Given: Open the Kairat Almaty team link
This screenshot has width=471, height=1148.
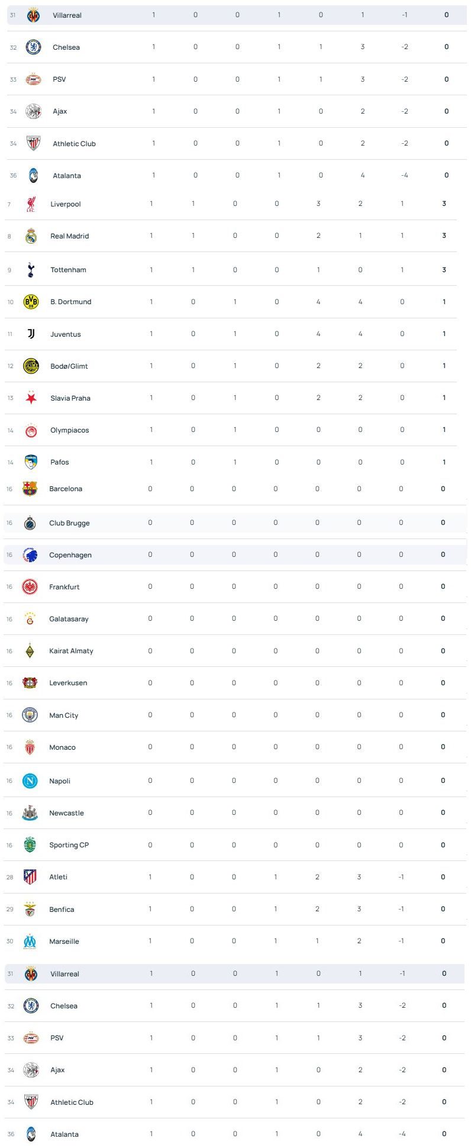Looking at the screenshot, I should coord(71,651).
